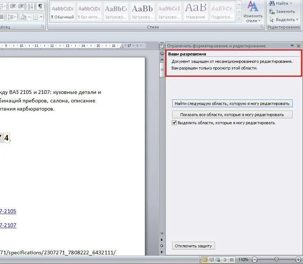Open the Выделить selection menu
Screen dimensions: 303x264
[x=284, y=20]
